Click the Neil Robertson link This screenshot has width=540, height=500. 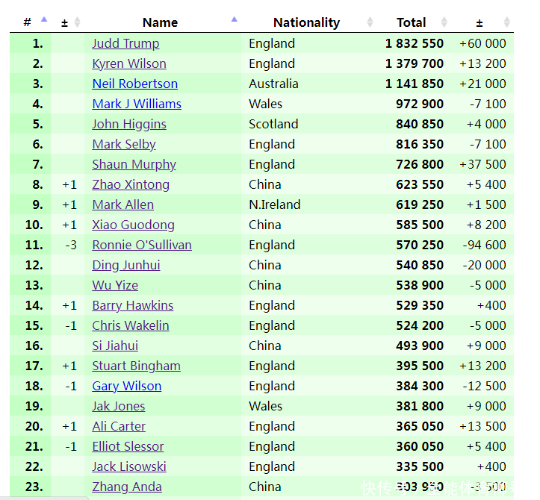click(134, 84)
